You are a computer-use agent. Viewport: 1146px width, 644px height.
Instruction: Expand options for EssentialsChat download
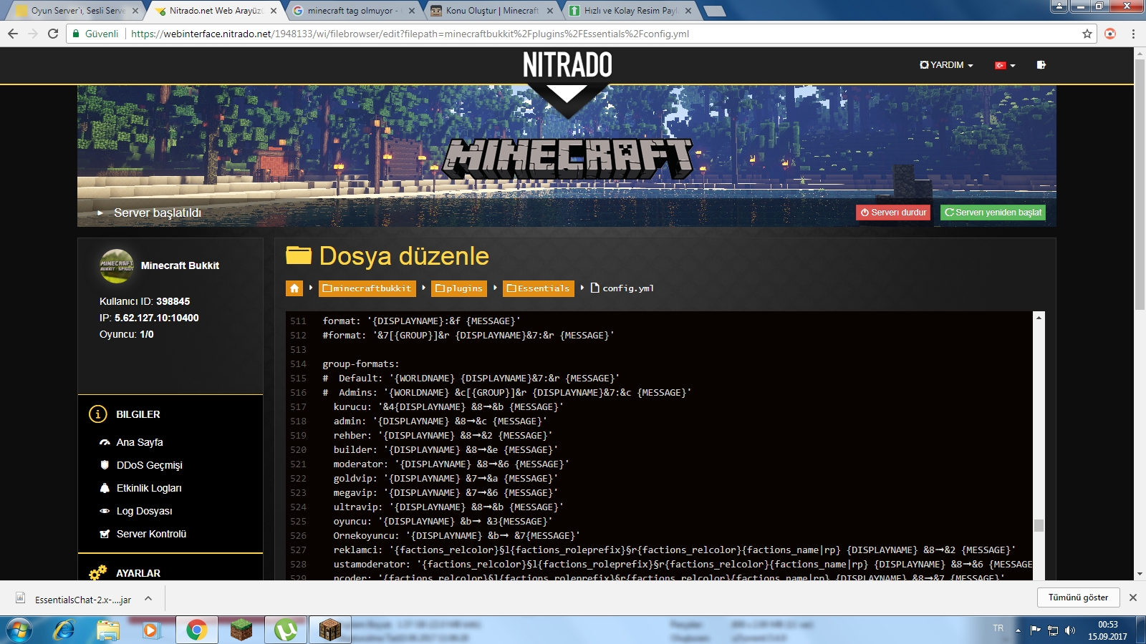[148, 598]
